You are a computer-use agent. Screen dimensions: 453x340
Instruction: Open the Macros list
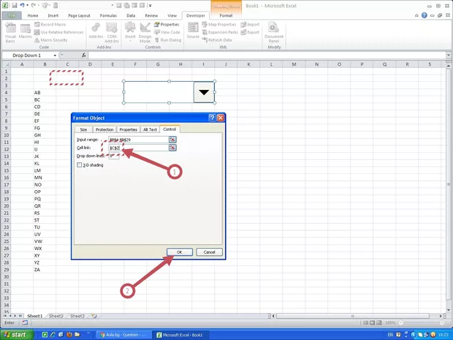pos(25,31)
